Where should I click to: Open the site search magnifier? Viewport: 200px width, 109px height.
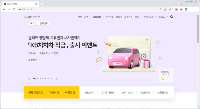tap(171, 17)
